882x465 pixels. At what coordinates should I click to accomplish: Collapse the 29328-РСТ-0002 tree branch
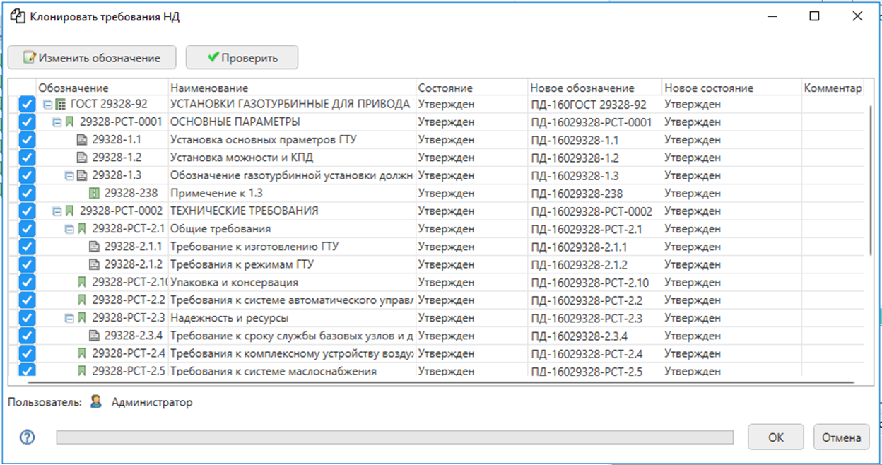57,211
